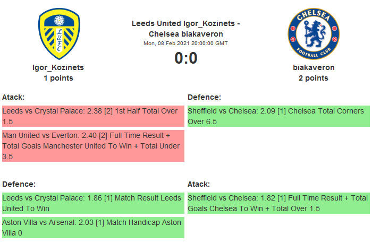Viewport: 372px width, 244px height.
Task: Click the '2 points' label under biakaveron
Action: coord(314,78)
